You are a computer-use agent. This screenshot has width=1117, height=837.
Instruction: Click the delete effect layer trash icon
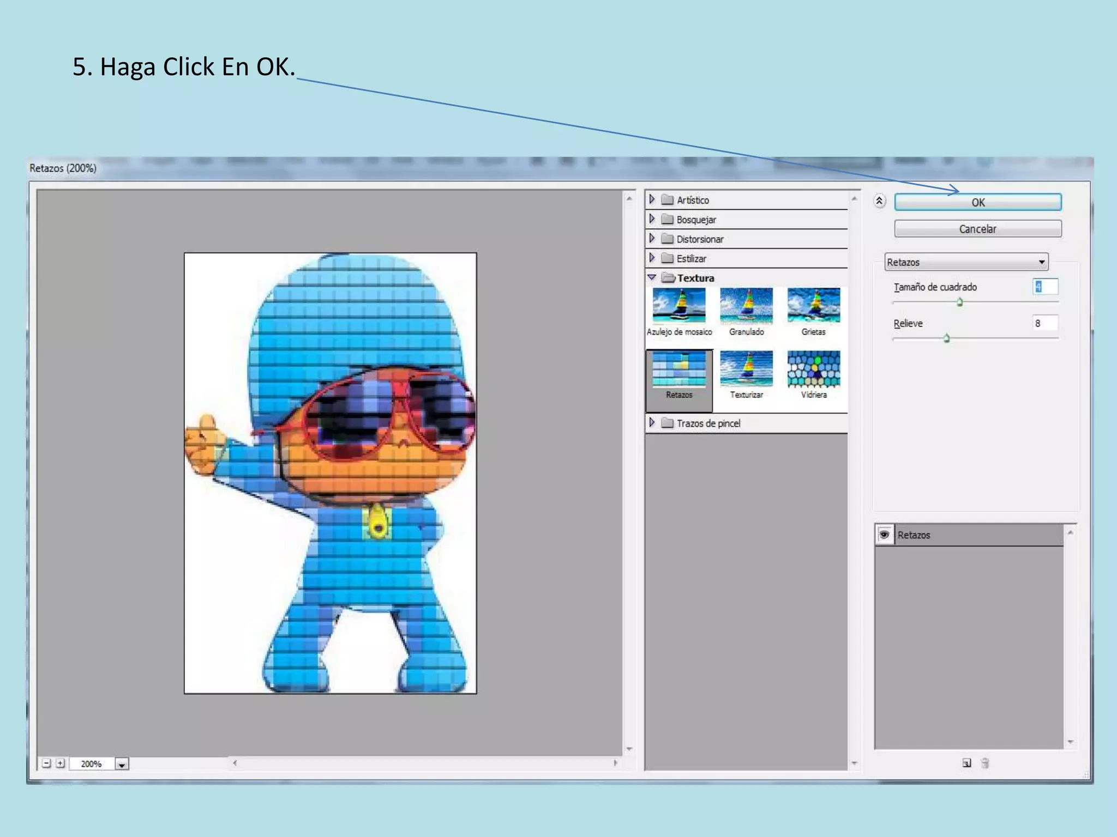[985, 763]
